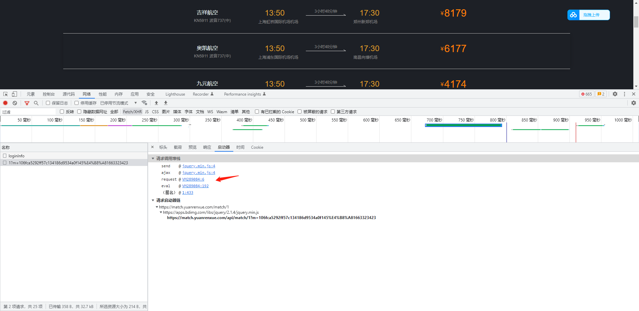Filter requests by JS type
This screenshot has width=639, height=311.
click(x=147, y=112)
